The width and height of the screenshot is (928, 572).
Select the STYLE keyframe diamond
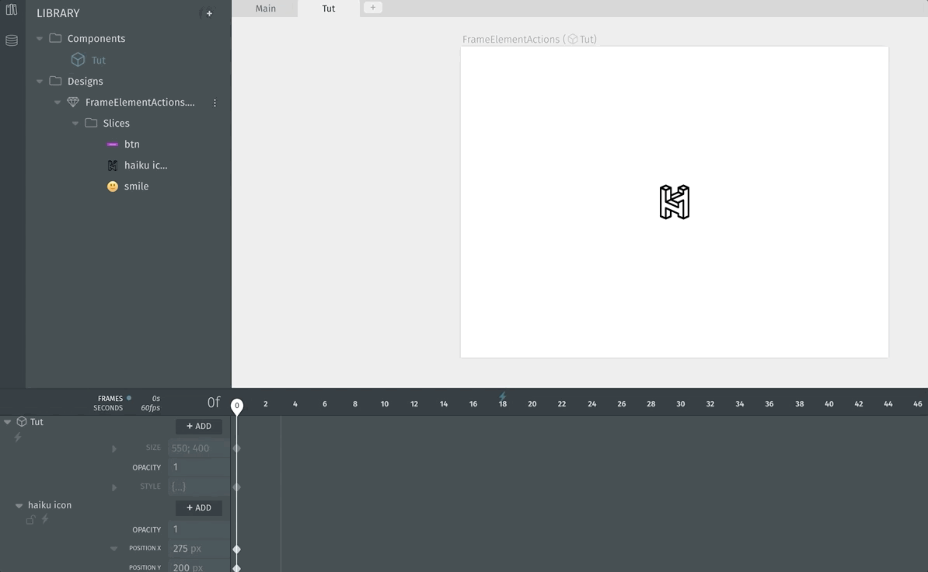pos(237,487)
